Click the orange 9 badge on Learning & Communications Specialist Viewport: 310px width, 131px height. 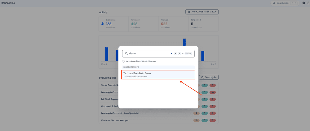click(196, 113)
